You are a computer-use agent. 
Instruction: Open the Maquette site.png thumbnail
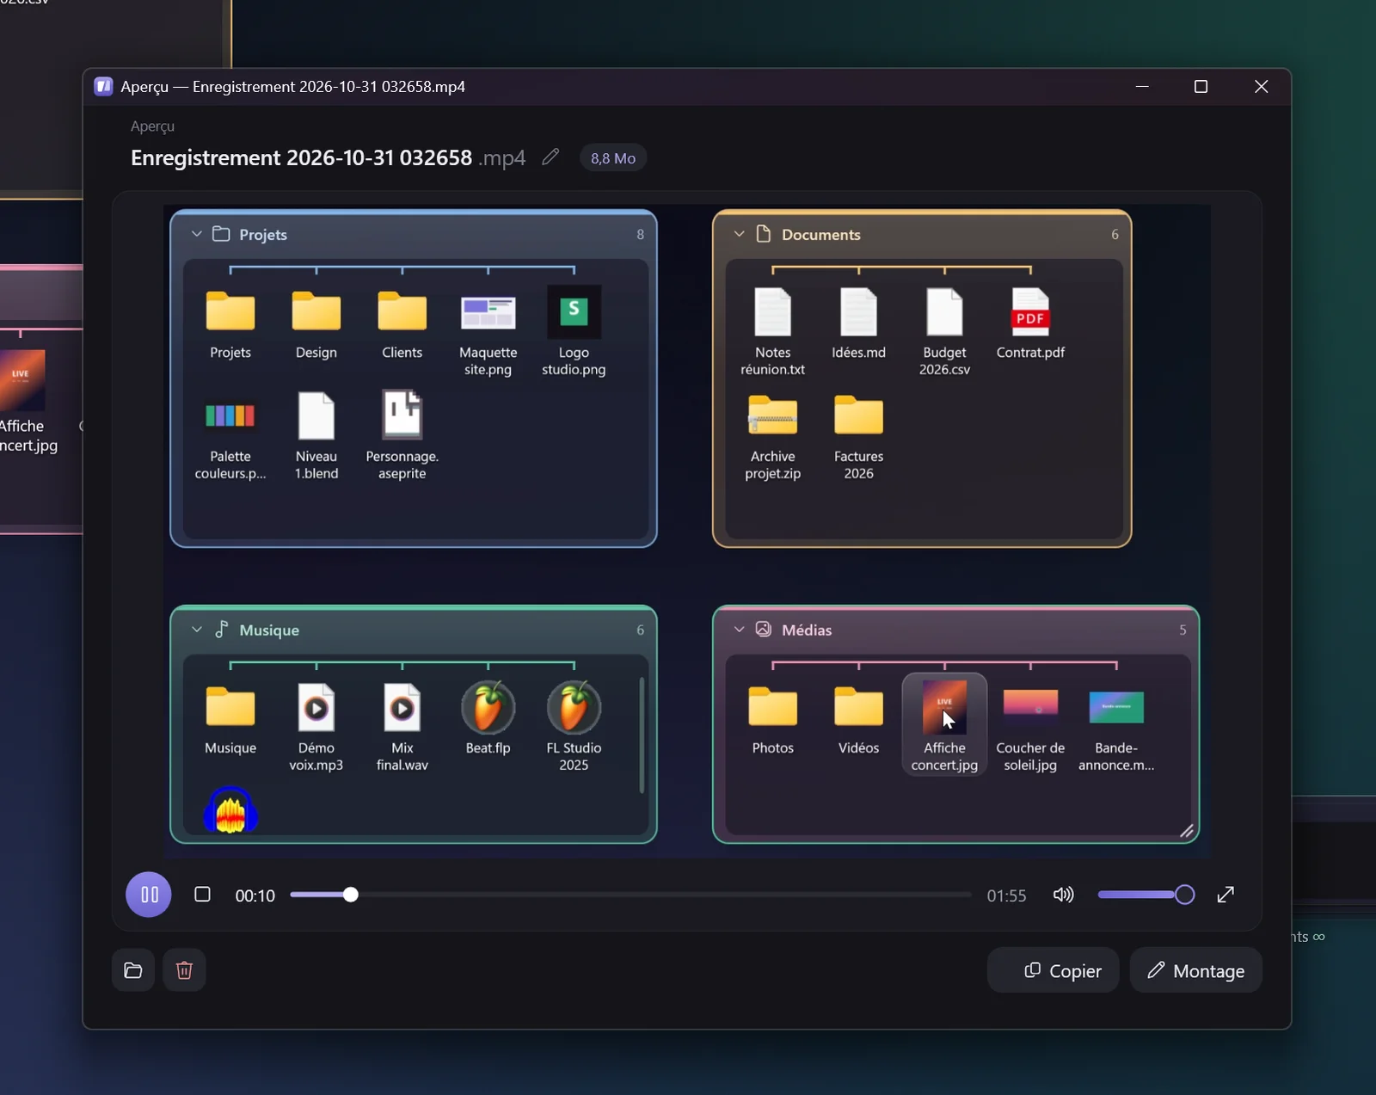pyautogui.click(x=488, y=313)
